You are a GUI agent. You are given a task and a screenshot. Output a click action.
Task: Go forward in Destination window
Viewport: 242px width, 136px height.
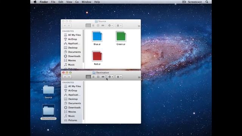pyautogui.click(x=69, y=77)
